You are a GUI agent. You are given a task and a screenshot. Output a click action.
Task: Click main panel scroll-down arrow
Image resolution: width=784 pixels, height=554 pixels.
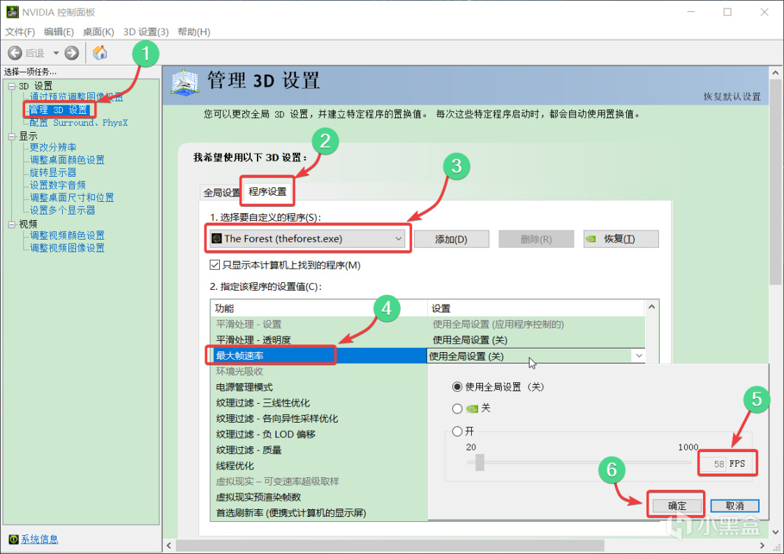coord(776,532)
